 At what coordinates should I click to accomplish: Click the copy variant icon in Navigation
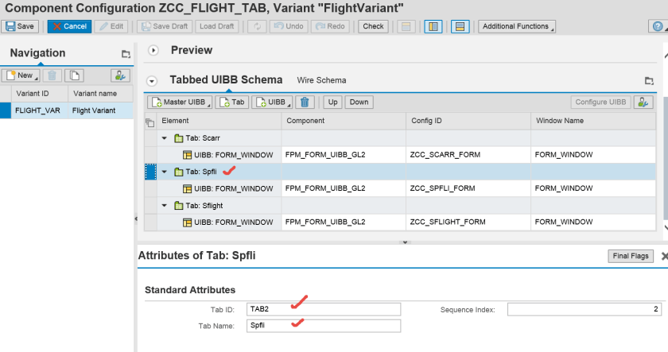[x=74, y=75]
